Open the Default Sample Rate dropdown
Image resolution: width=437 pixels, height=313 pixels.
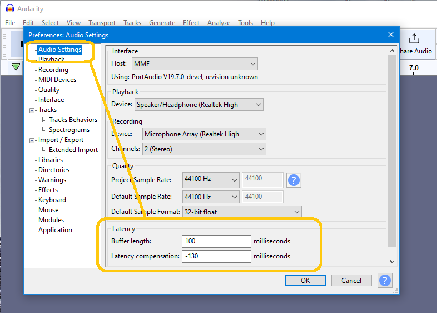tap(211, 197)
